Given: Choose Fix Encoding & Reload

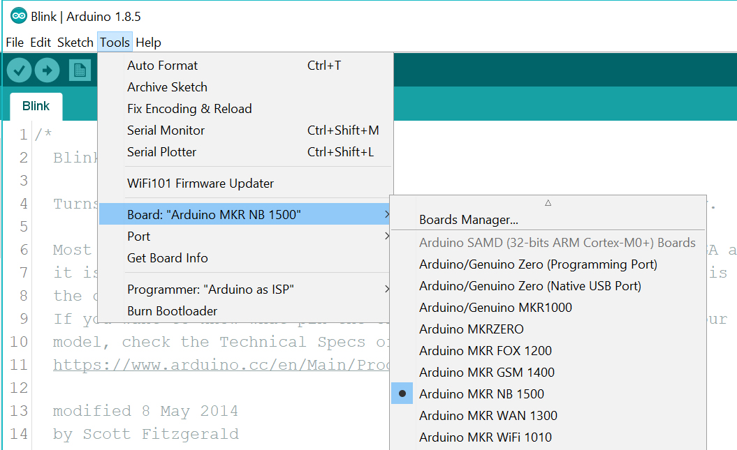Looking at the screenshot, I should [245, 109].
